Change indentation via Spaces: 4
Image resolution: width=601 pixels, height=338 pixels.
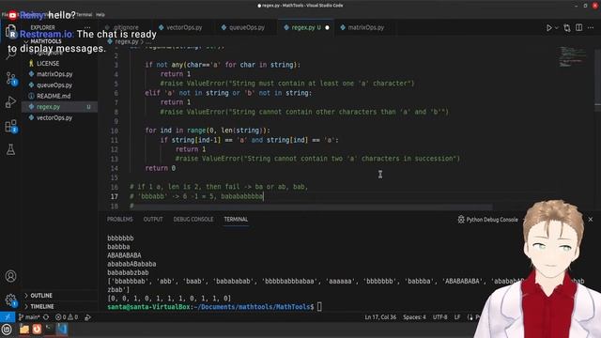pos(414,317)
